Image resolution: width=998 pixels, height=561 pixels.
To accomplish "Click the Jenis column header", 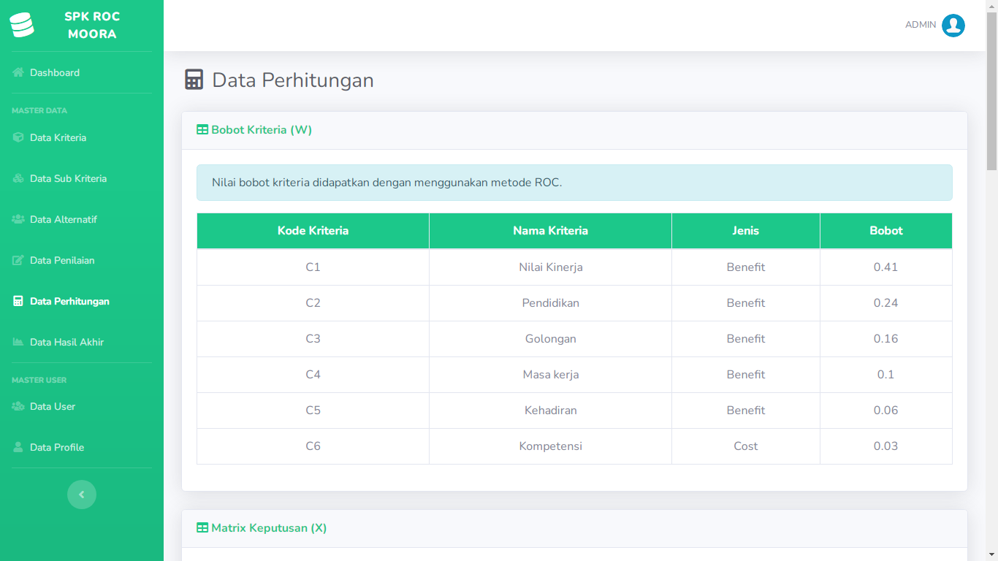I will [x=746, y=231].
